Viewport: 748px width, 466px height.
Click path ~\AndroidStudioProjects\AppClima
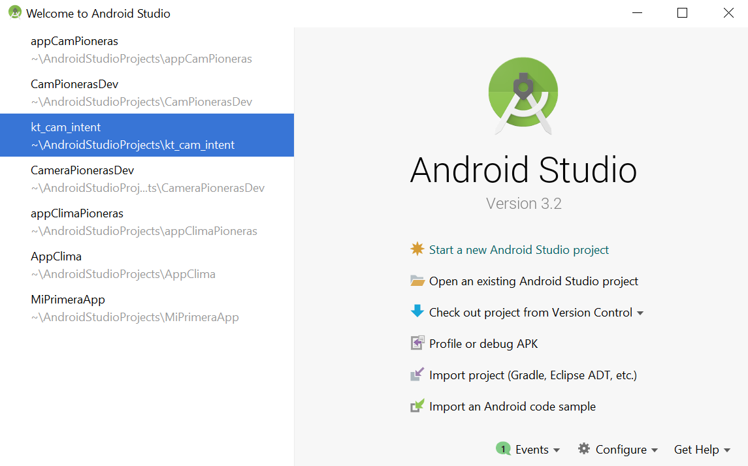123,274
